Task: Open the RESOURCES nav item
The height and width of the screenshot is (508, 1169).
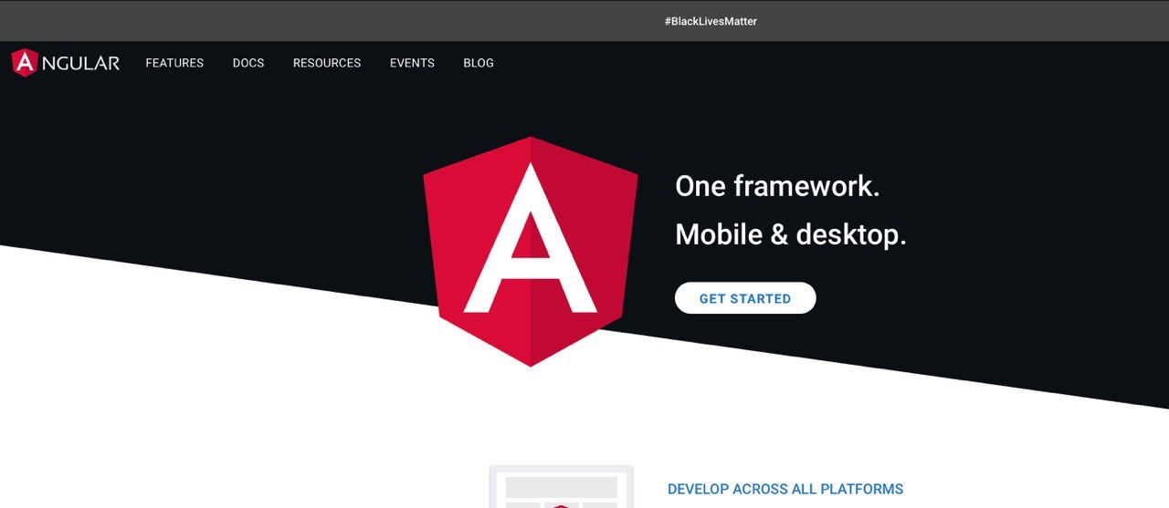Action: click(x=327, y=63)
